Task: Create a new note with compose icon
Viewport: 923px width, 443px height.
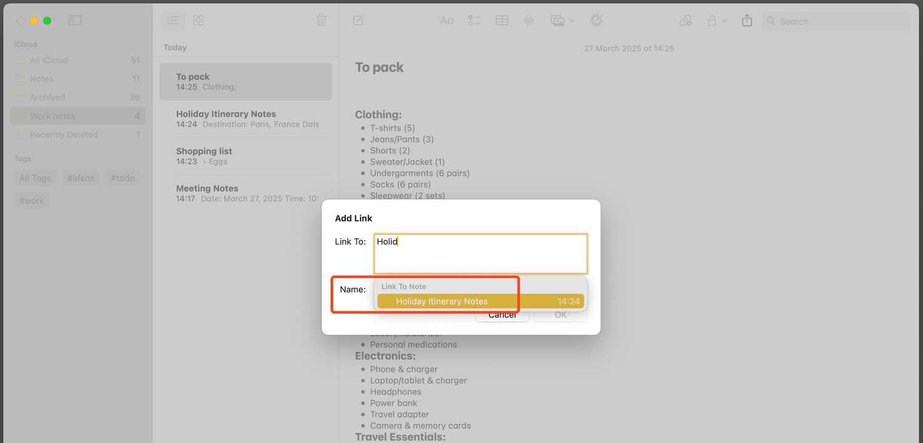Action: click(358, 20)
